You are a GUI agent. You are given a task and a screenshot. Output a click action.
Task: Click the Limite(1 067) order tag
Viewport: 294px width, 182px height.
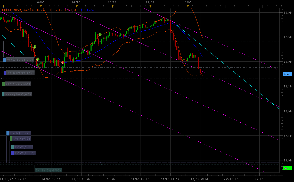25,153
